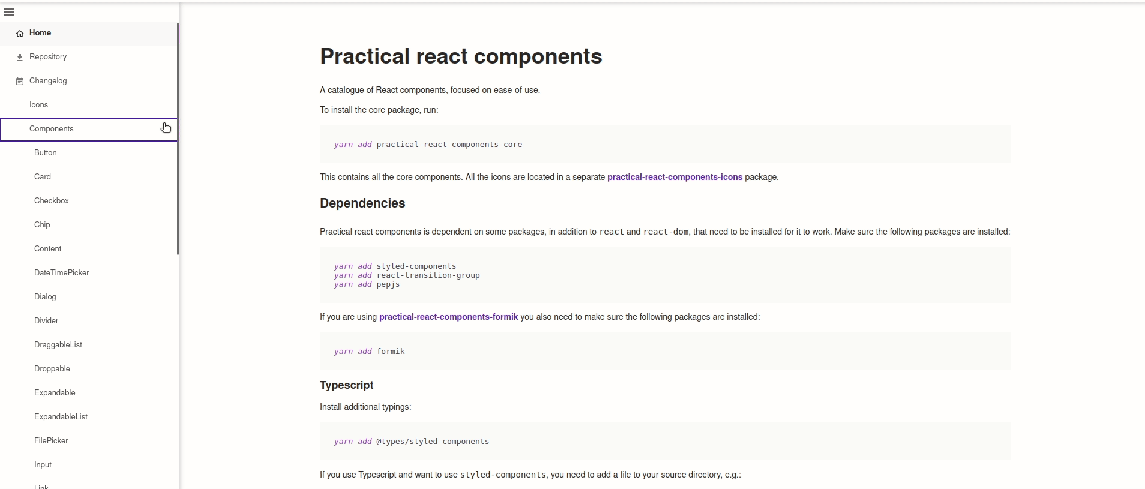Viewport: 1145px width, 489px height.
Task: Select Checkbox in the components list
Action: [52, 201]
